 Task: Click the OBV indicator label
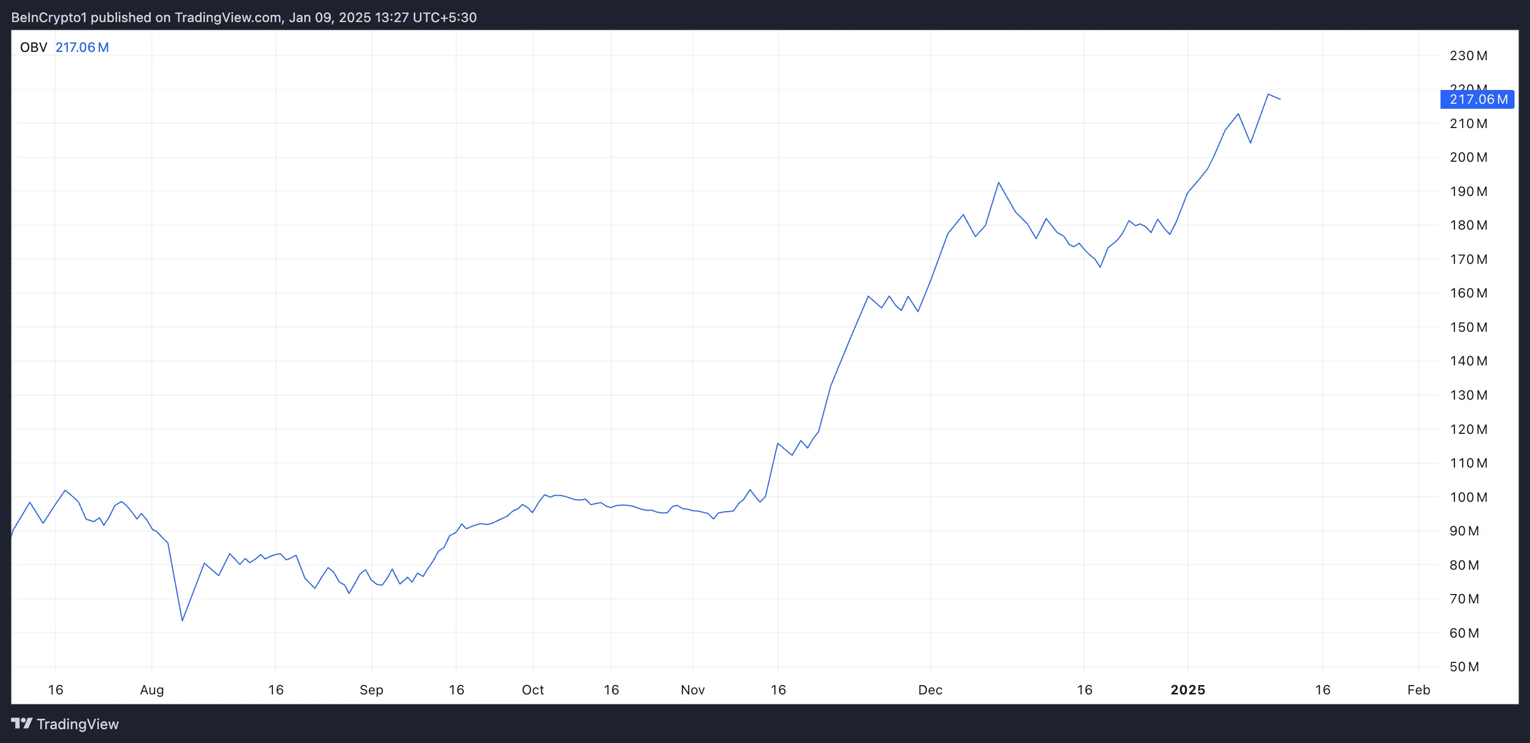[x=33, y=47]
